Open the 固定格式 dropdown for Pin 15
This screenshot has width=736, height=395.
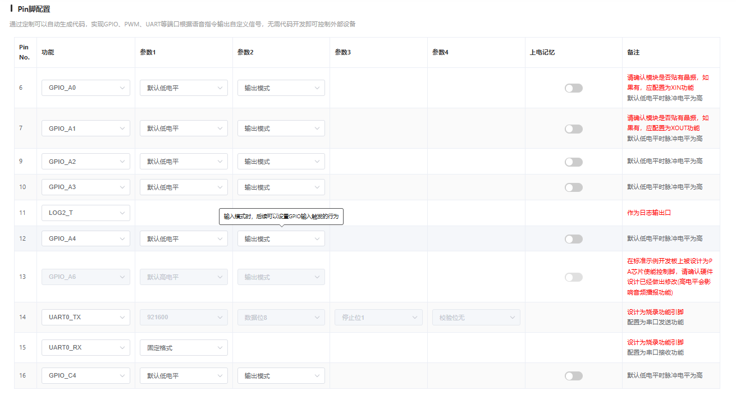(x=184, y=348)
